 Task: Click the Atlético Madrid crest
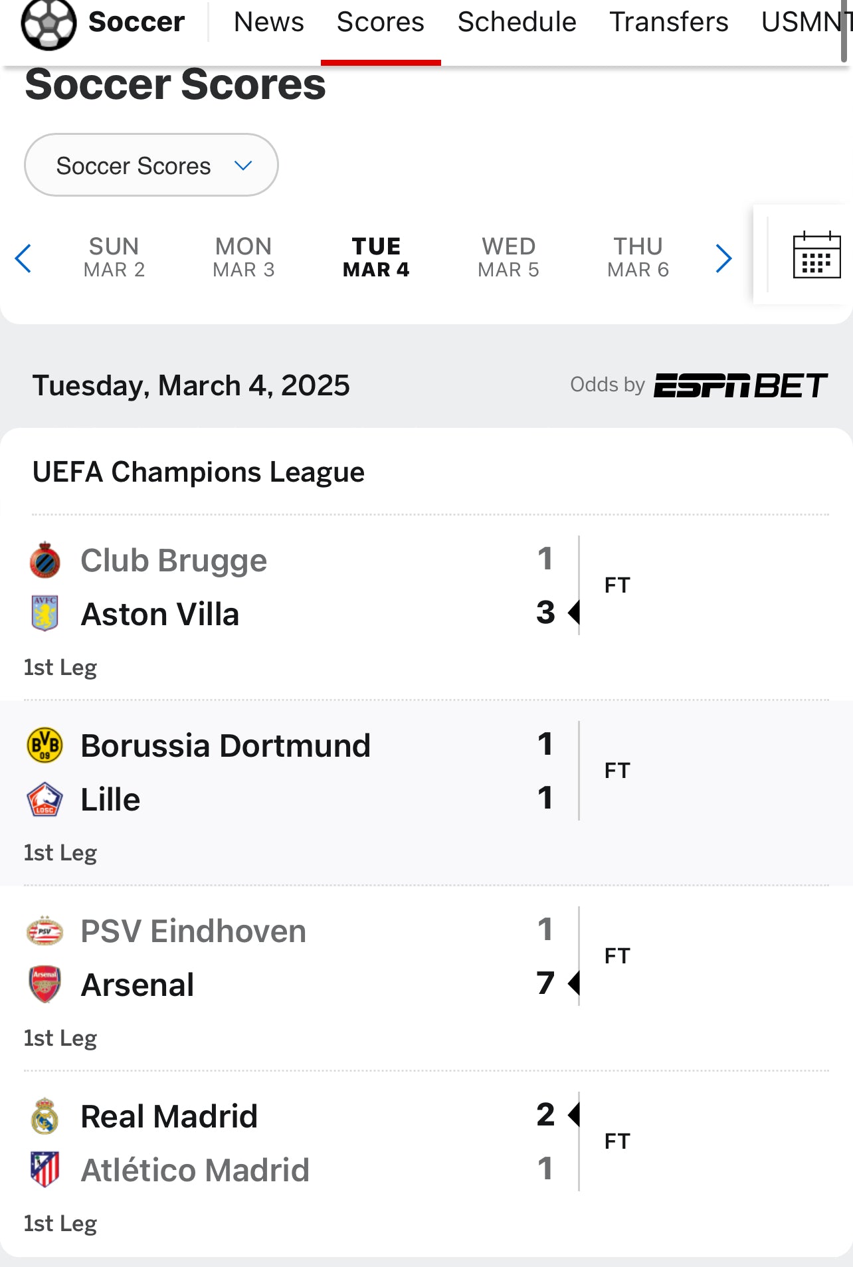pos(45,1169)
